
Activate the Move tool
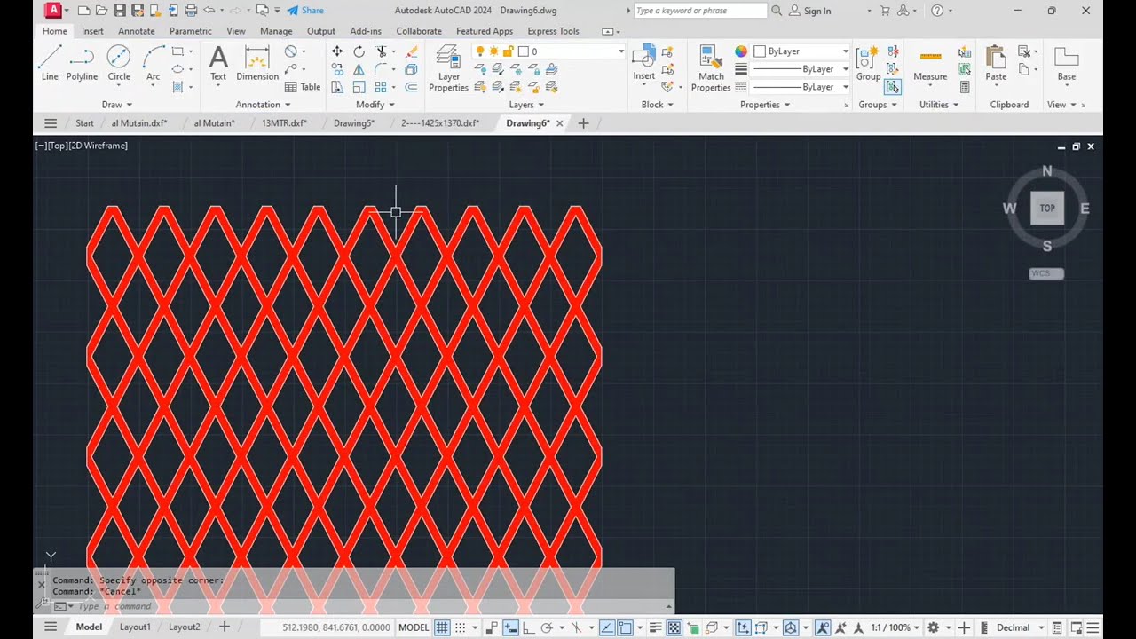(x=337, y=51)
